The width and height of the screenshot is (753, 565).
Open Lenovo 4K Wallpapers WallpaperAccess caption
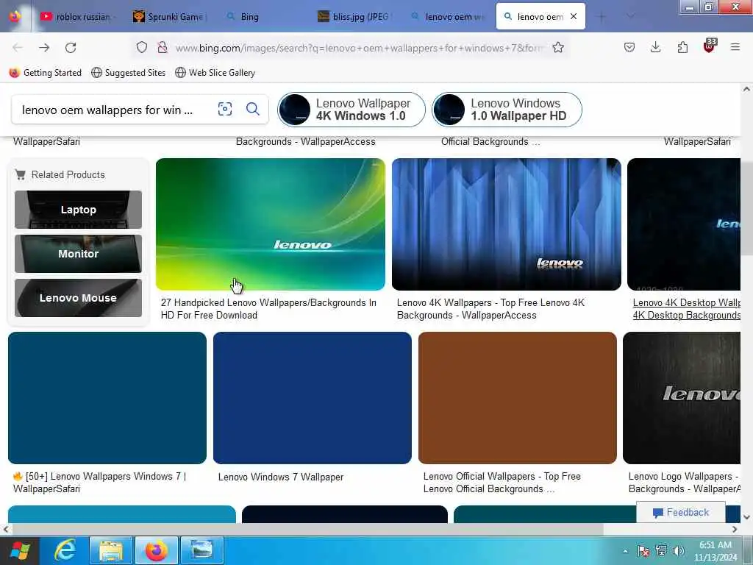(x=490, y=309)
